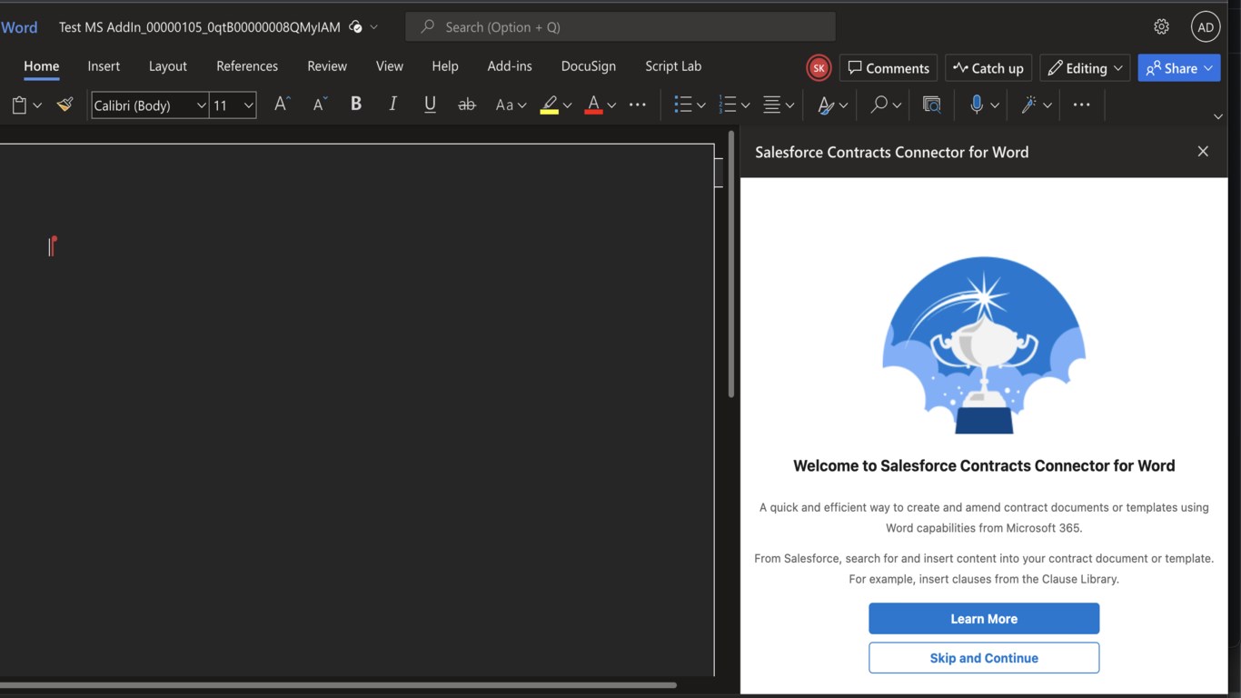This screenshot has width=1241, height=698.
Task: Open the settings gear
Action: (x=1161, y=27)
